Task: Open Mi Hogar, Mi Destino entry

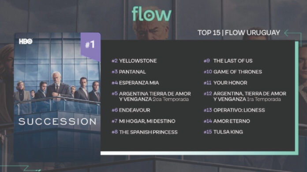Action: (x=143, y=121)
